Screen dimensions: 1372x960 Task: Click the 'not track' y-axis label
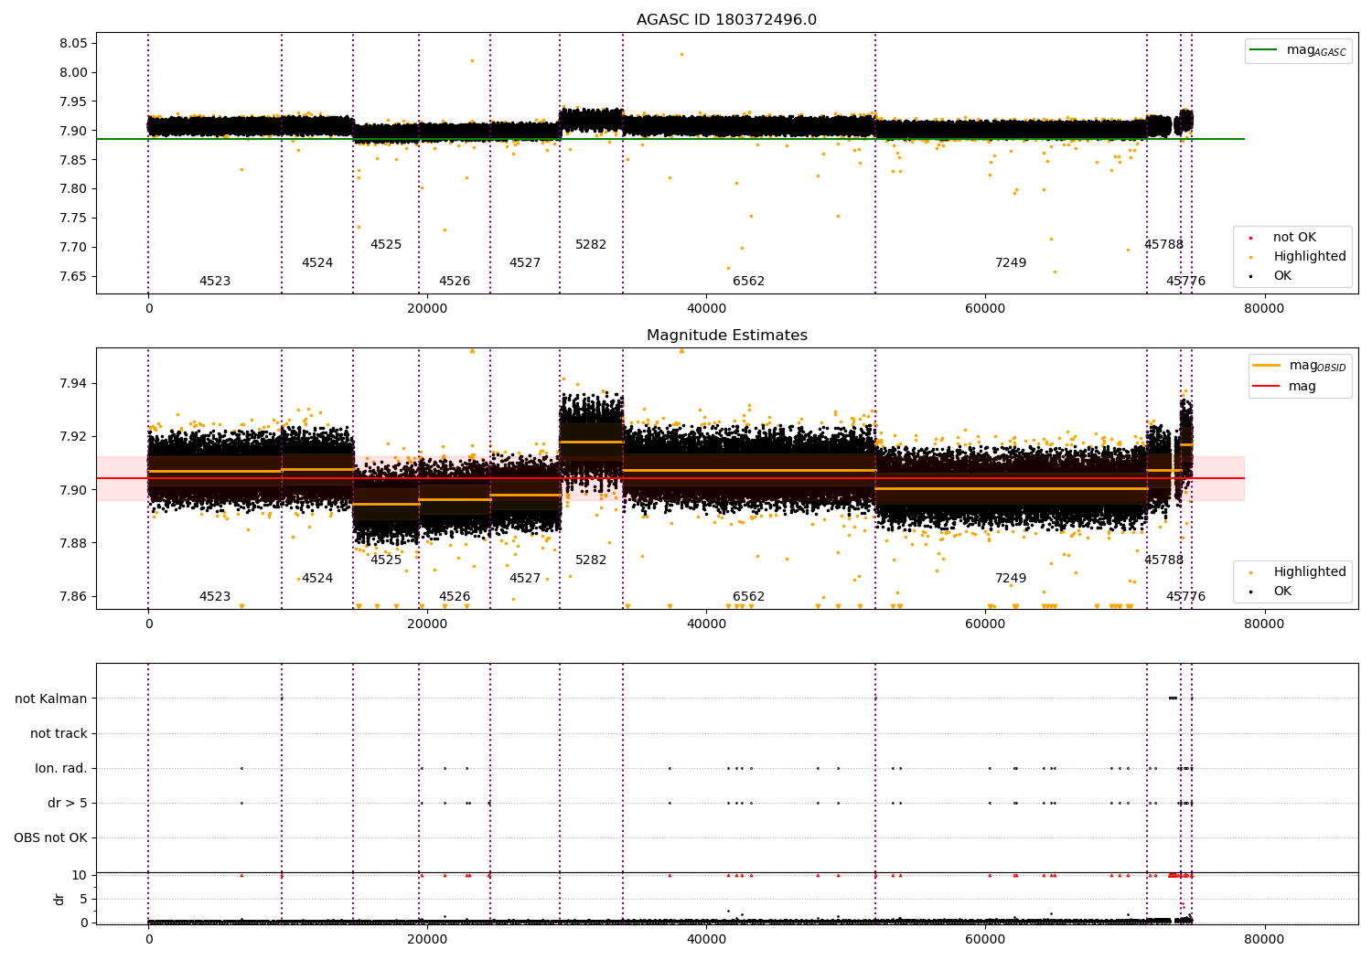(59, 734)
